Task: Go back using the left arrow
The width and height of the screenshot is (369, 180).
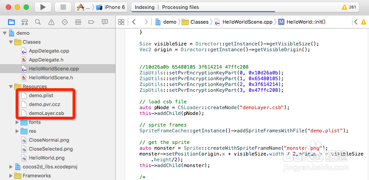Action: (x=134, y=22)
